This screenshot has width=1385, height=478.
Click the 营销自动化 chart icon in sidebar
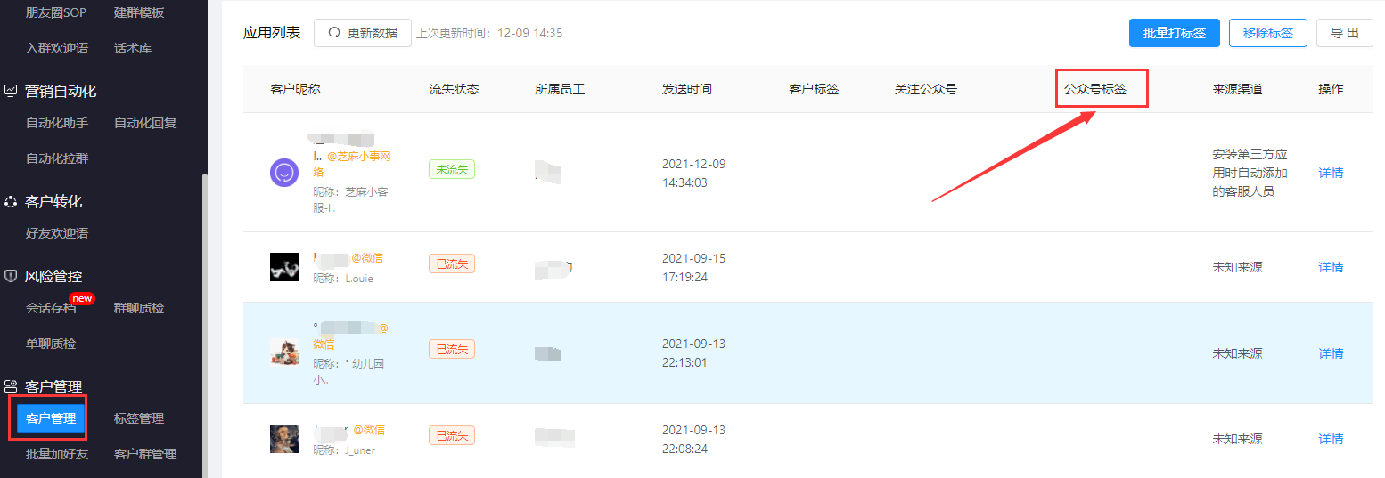[11, 91]
